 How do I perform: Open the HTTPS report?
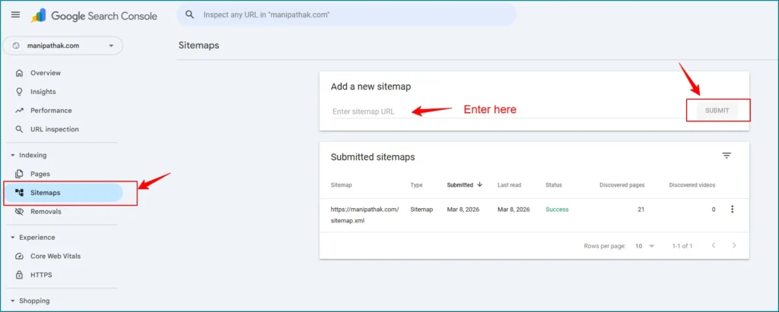coord(41,276)
